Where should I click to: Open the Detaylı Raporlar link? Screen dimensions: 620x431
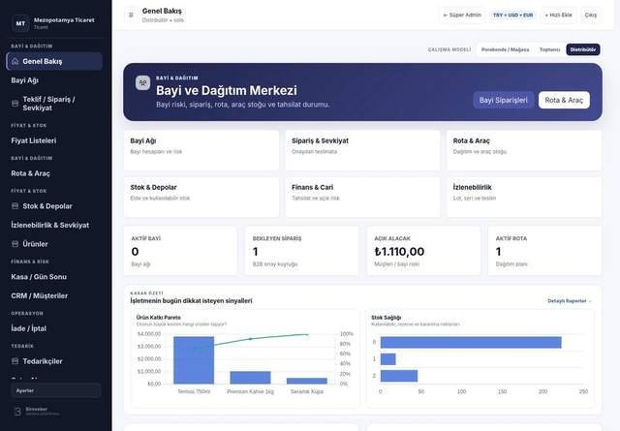570,301
